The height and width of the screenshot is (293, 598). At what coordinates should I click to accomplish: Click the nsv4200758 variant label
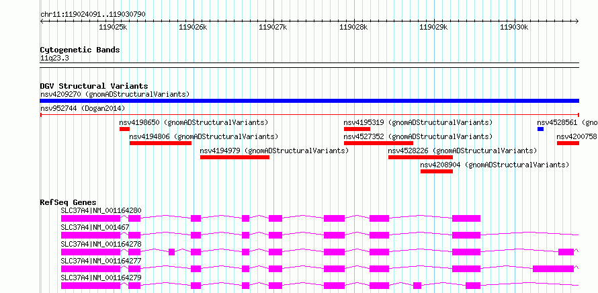tap(577, 136)
